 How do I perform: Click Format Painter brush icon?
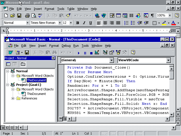[x=68, y=15]
